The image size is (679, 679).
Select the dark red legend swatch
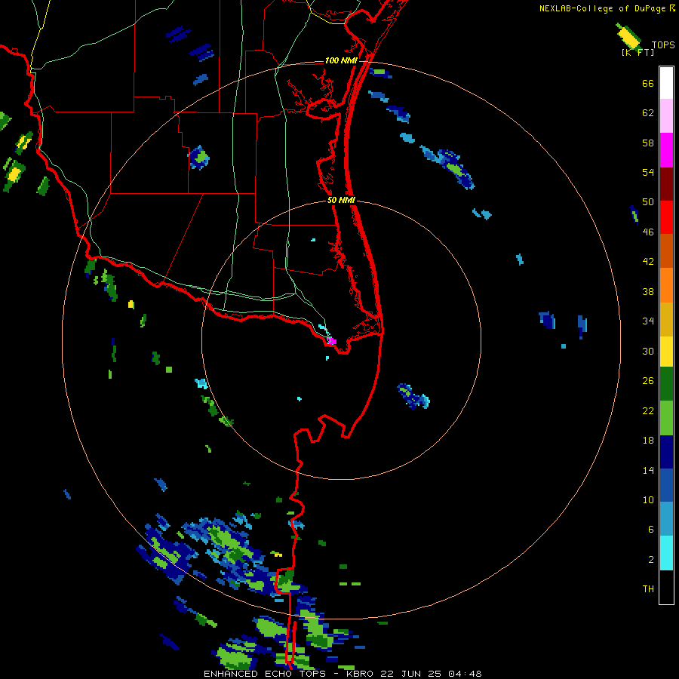coord(666,184)
